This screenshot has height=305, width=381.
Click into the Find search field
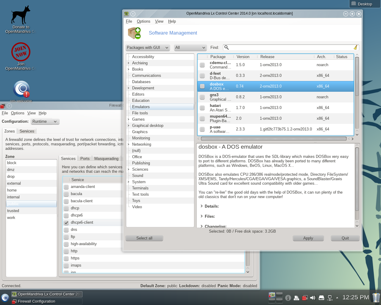(x=291, y=47)
